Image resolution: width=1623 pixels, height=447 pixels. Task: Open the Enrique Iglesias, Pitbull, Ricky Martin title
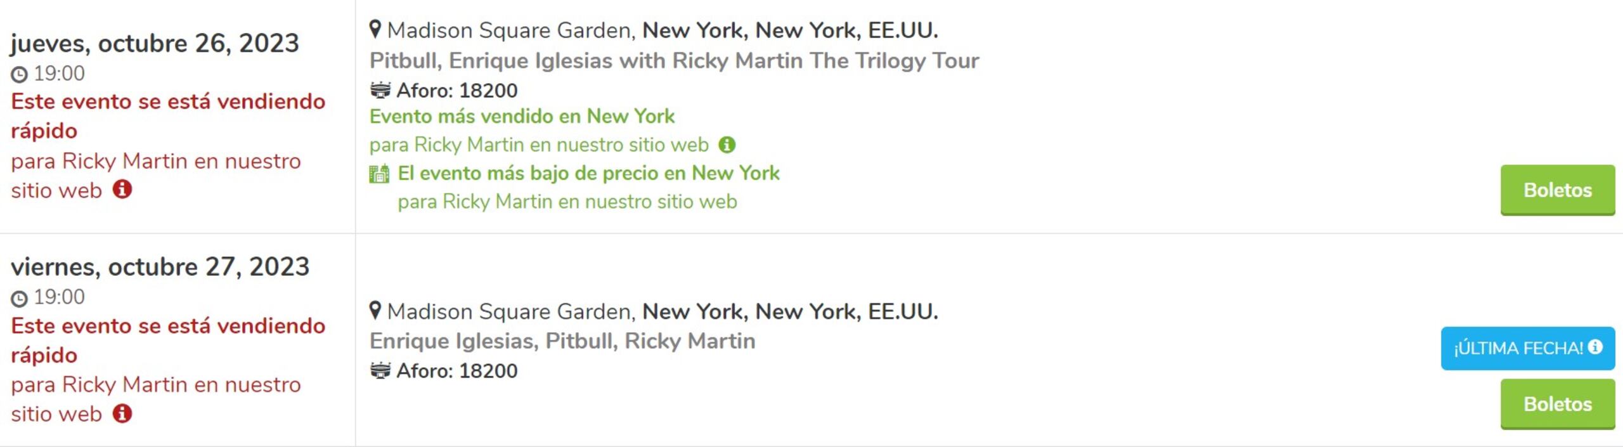[562, 341]
